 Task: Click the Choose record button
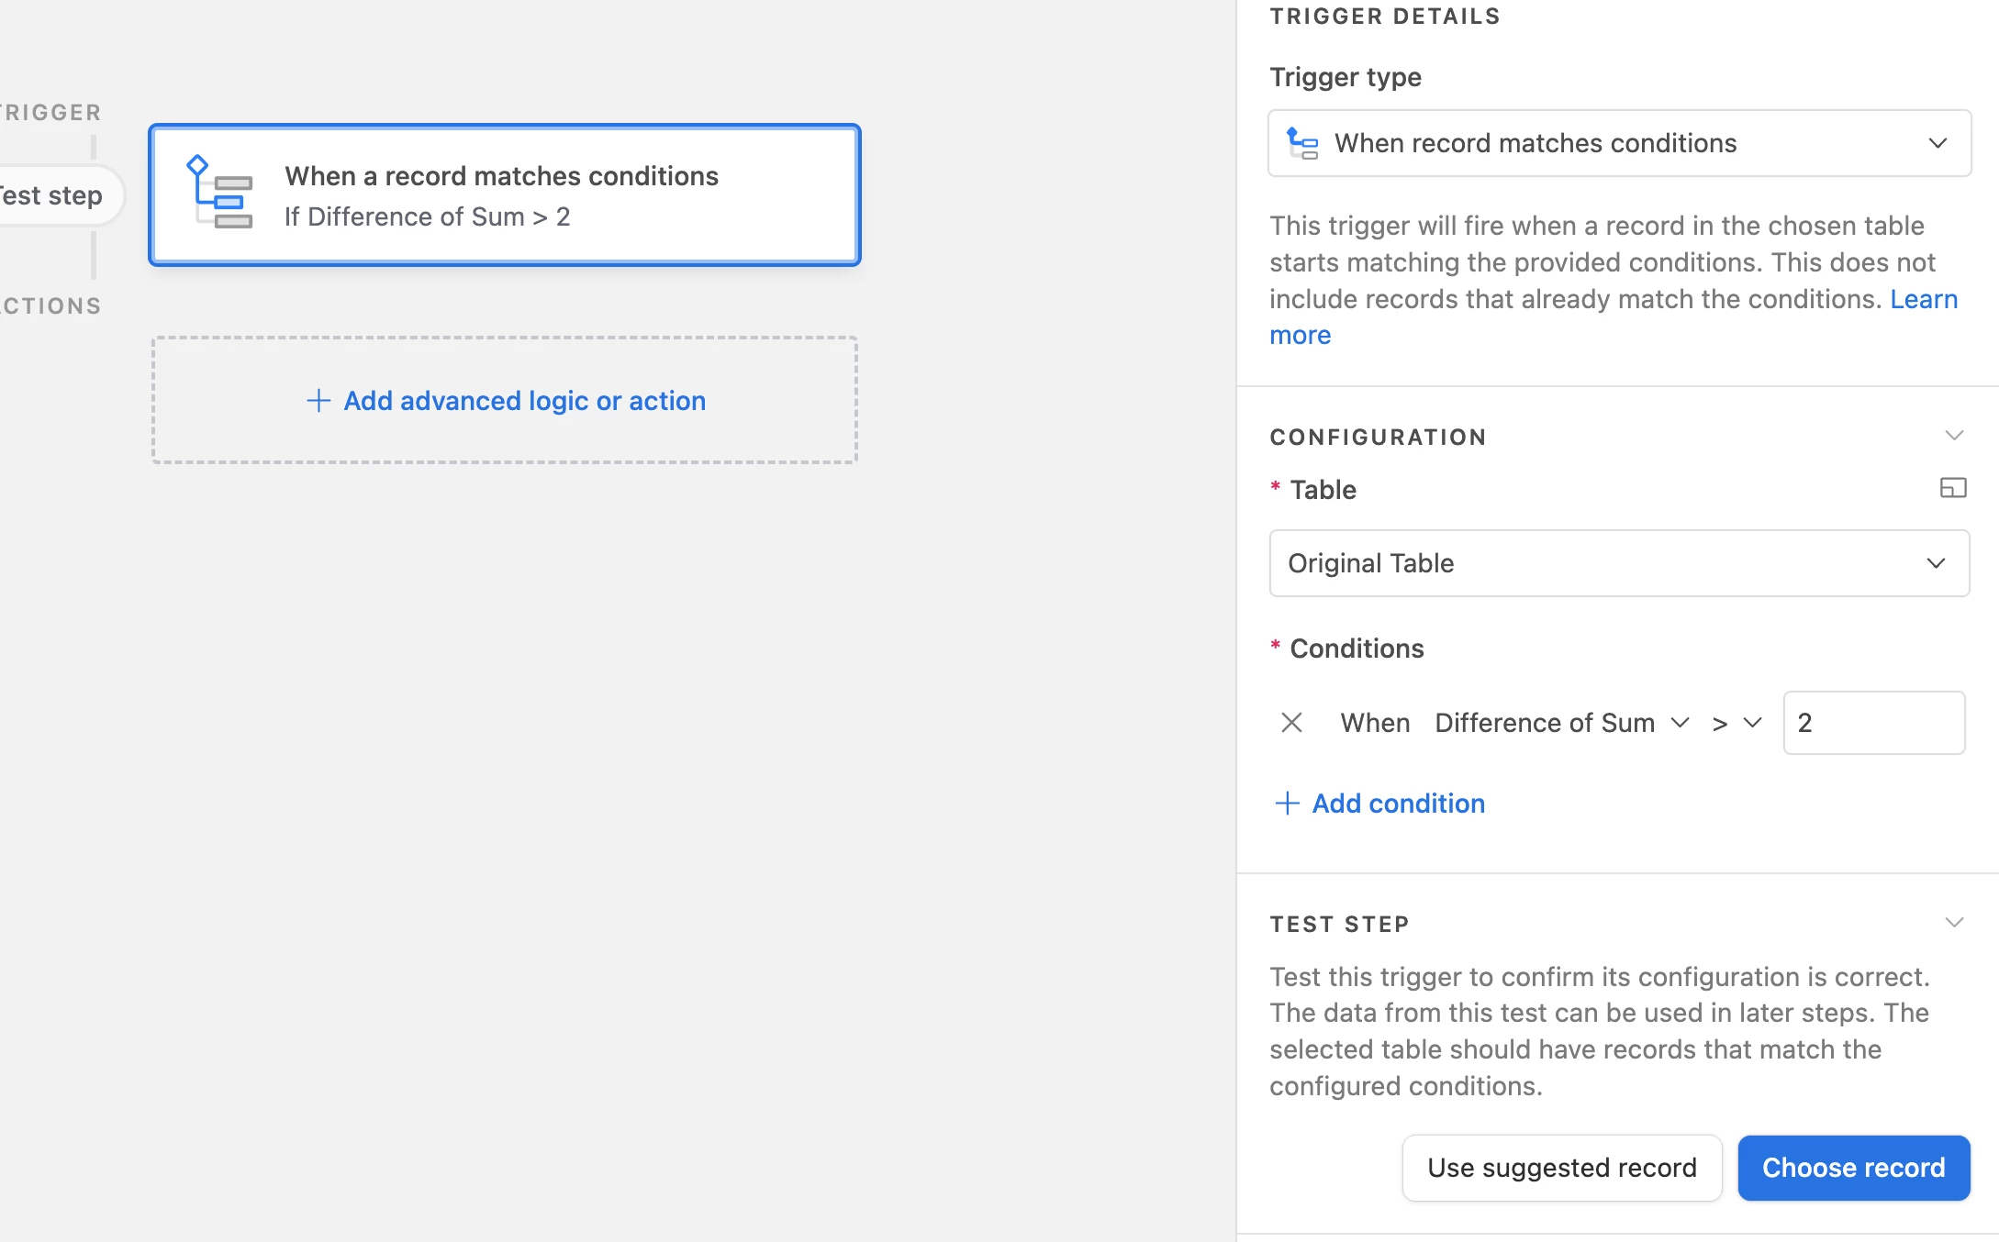point(1853,1168)
